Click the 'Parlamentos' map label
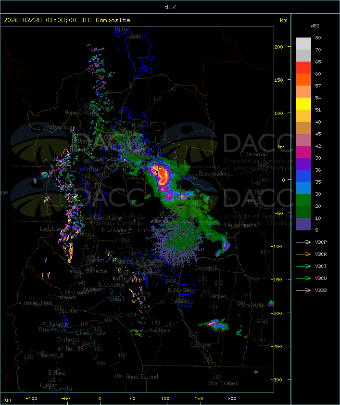Image resolution: width=340 pixels, height=405 pixels. pos(80,292)
